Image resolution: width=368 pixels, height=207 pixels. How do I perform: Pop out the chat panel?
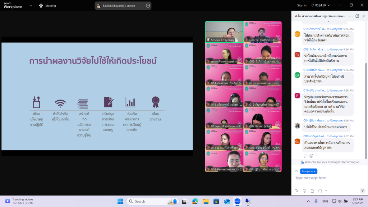tap(357, 16)
